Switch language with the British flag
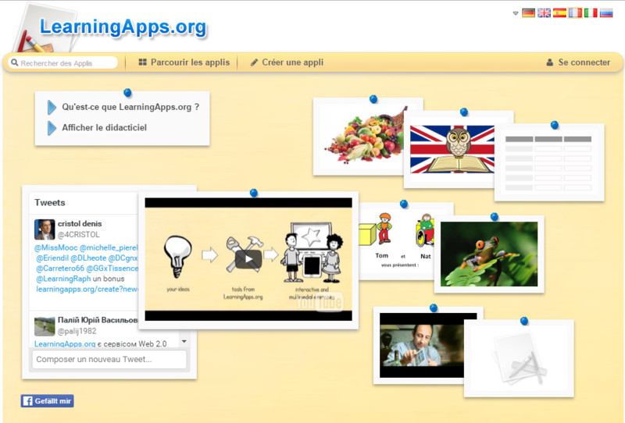625x423 pixels. 544,12
